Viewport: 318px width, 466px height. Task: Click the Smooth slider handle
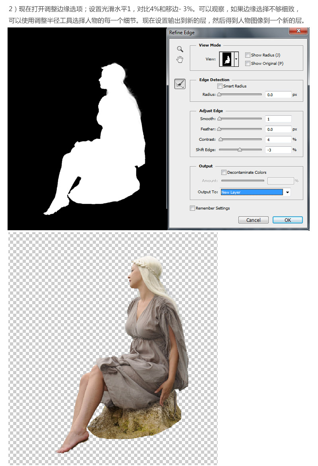(220, 118)
